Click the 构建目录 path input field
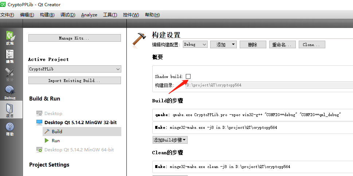Viewport: 353px width, 176px height. pos(269,85)
